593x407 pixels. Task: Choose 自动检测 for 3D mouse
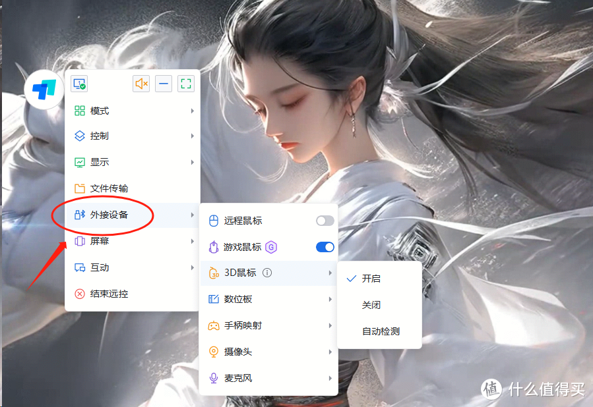[x=379, y=331]
